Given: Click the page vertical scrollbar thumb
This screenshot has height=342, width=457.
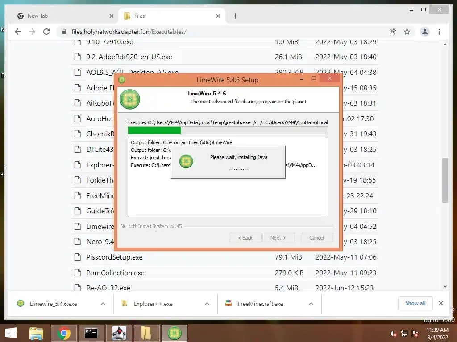Looking at the screenshot, I should click(x=445, y=180).
